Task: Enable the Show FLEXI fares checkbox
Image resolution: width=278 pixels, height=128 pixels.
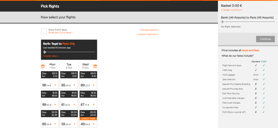Action: tap(44, 31)
